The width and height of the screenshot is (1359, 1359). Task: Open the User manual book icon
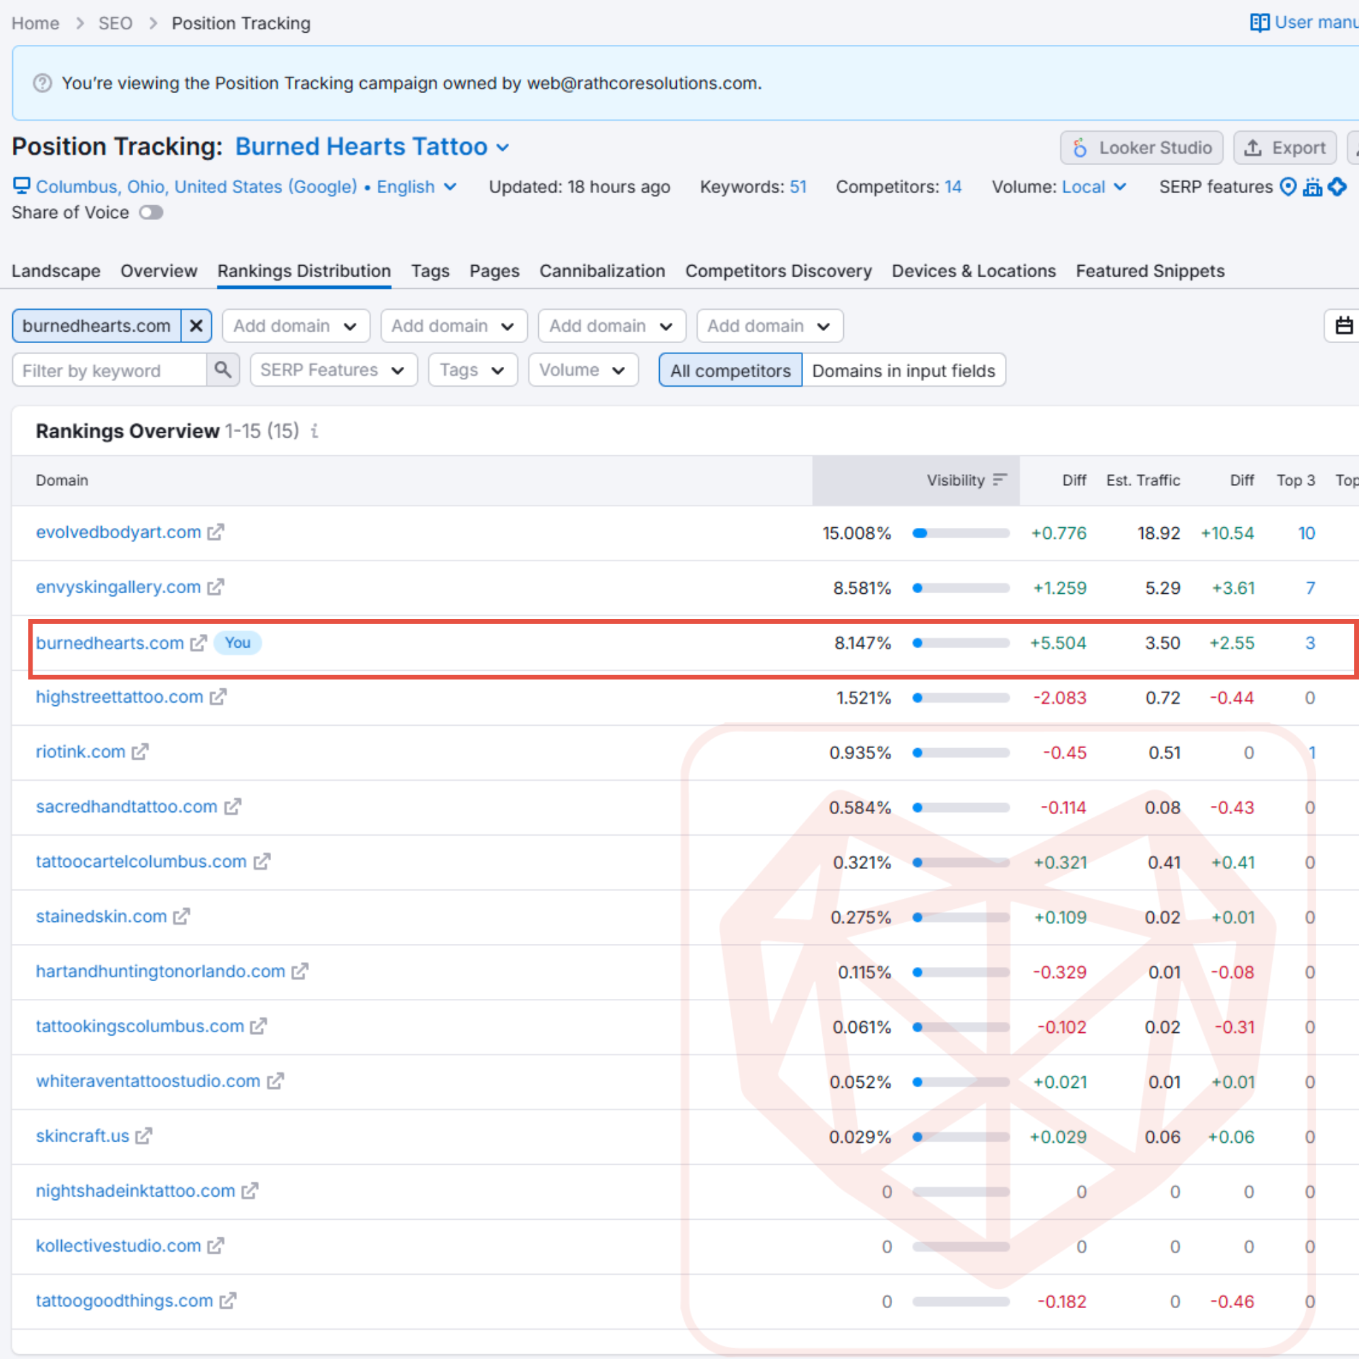(x=1260, y=22)
